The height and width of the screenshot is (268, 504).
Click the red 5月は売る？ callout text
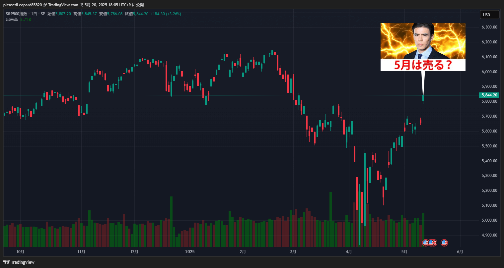tap(423, 65)
